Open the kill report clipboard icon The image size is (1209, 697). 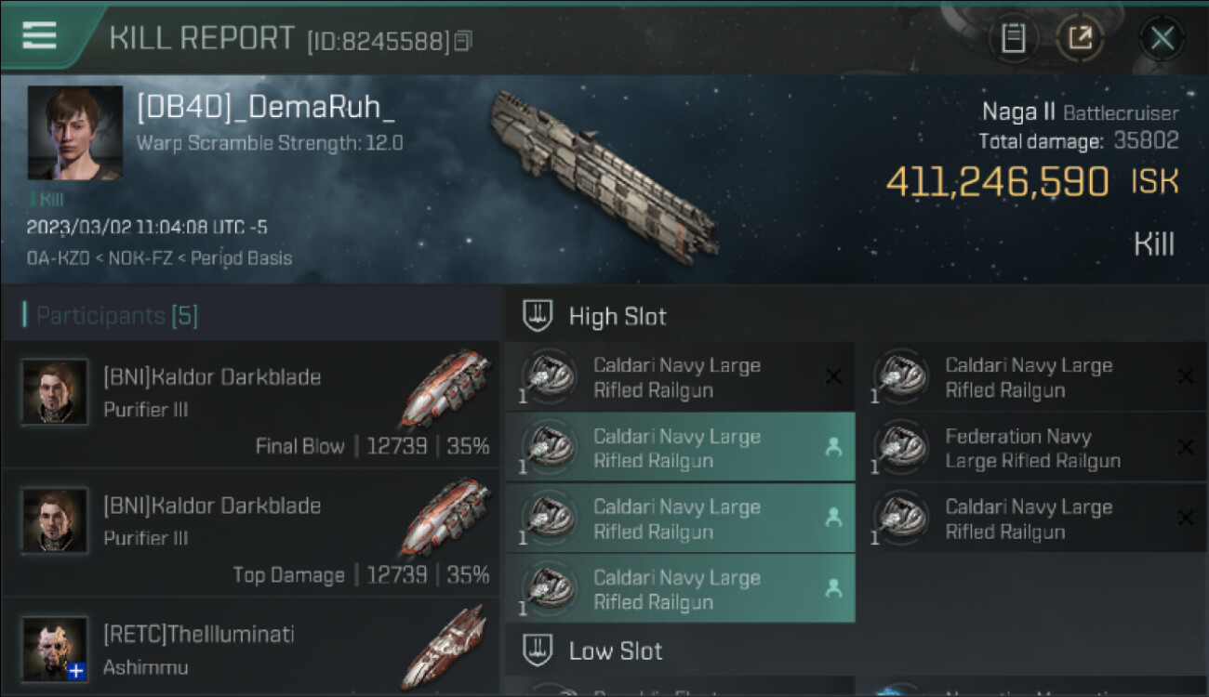tap(1013, 38)
